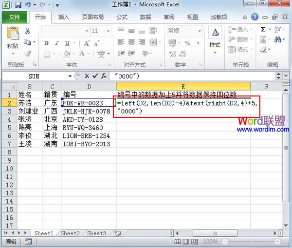292x248 pixels.
Task: Open the number format 常规 dropdown
Action: click(199, 31)
